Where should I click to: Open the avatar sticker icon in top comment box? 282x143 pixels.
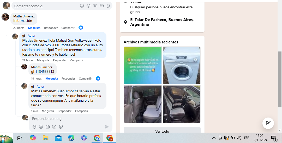coord(82,6)
